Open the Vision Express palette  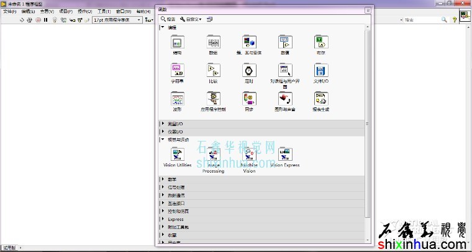[285, 154]
